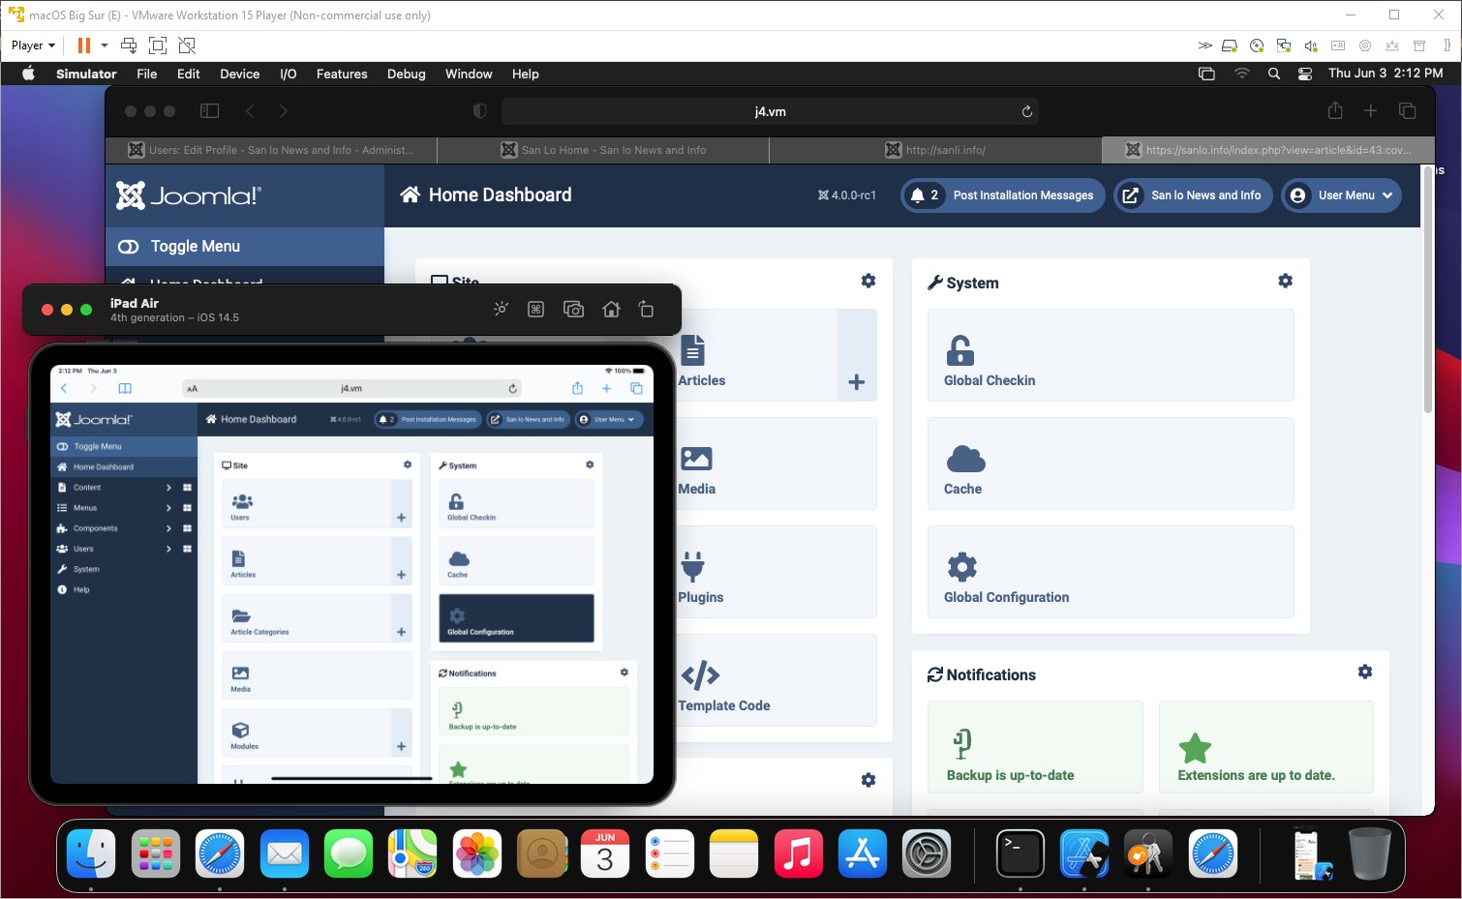Click Backup is up-to-date tile in desktop Safari
Viewport: 1462px width, 899px height.
(x=1035, y=747)
